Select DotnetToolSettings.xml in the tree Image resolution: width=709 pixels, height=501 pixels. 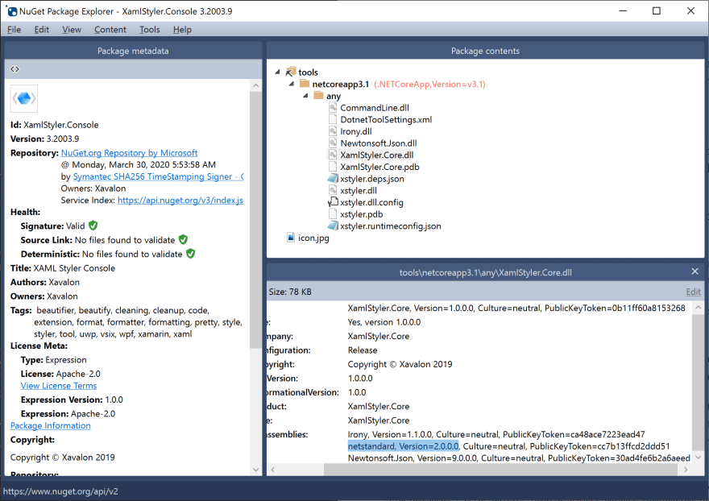[x=386, y=119]
